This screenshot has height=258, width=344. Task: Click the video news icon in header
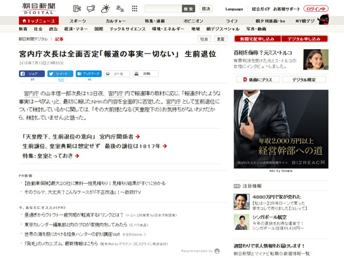pyautogui.click(x=77, y=8)
